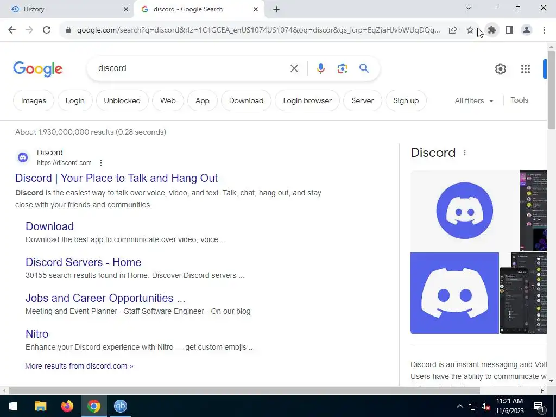Click the muted volume tray icon
Viewport: 556px width, 417px height.
point(485,406)
